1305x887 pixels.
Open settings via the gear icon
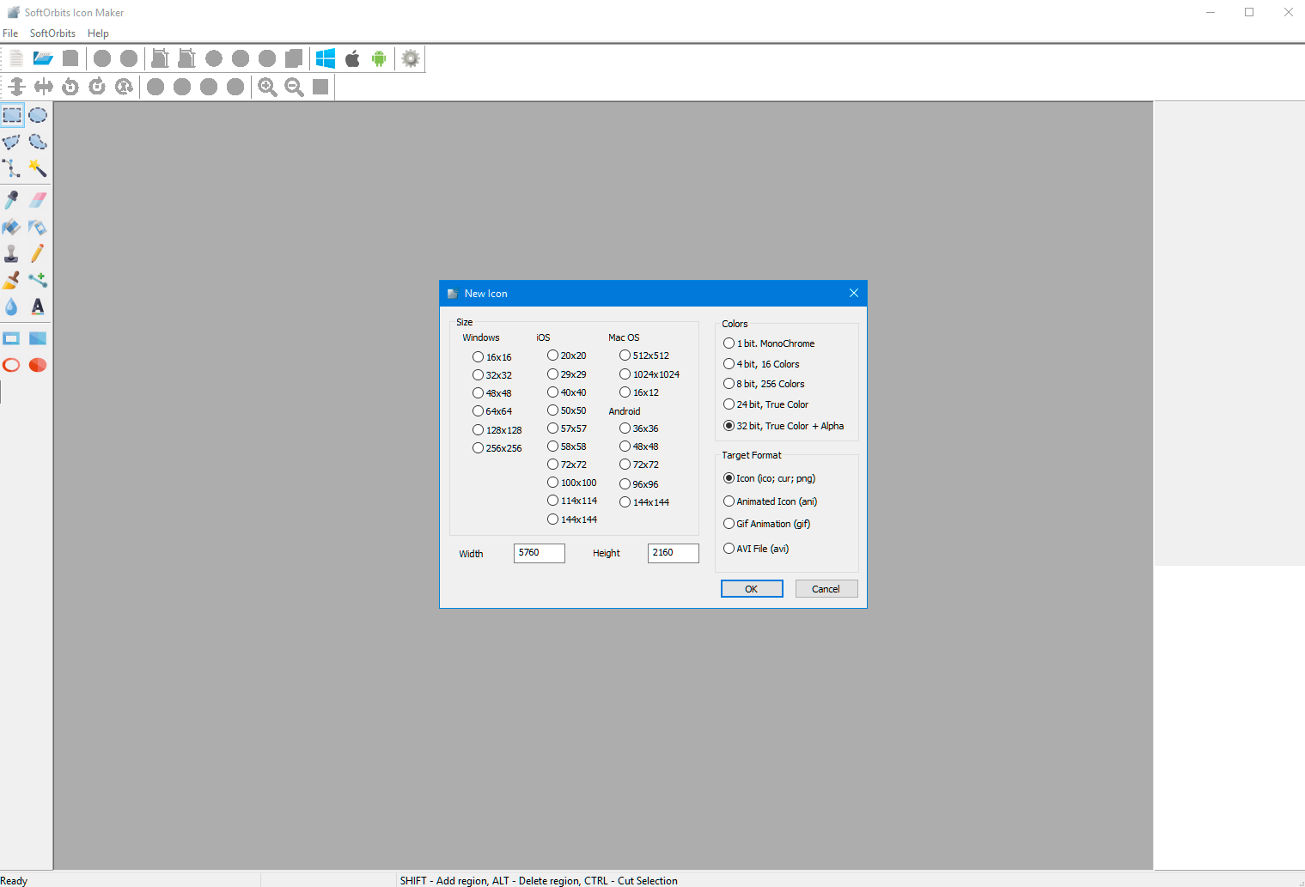click(x=411, y=58)
